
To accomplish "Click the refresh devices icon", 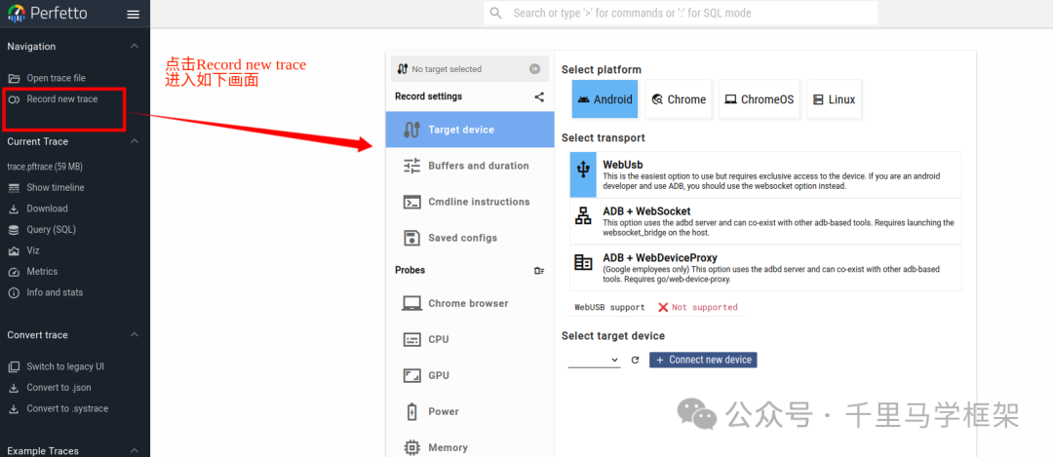I will pos(635,361).
